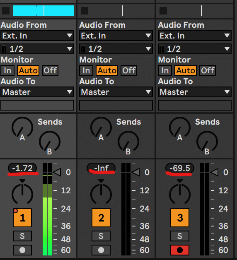This screenshot has height=260, width=237.
Task: Arm track 2 for recording
Action: coord(101,250)
